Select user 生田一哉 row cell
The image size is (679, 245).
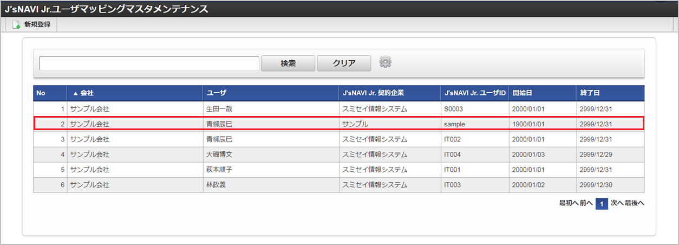(271, 109)
